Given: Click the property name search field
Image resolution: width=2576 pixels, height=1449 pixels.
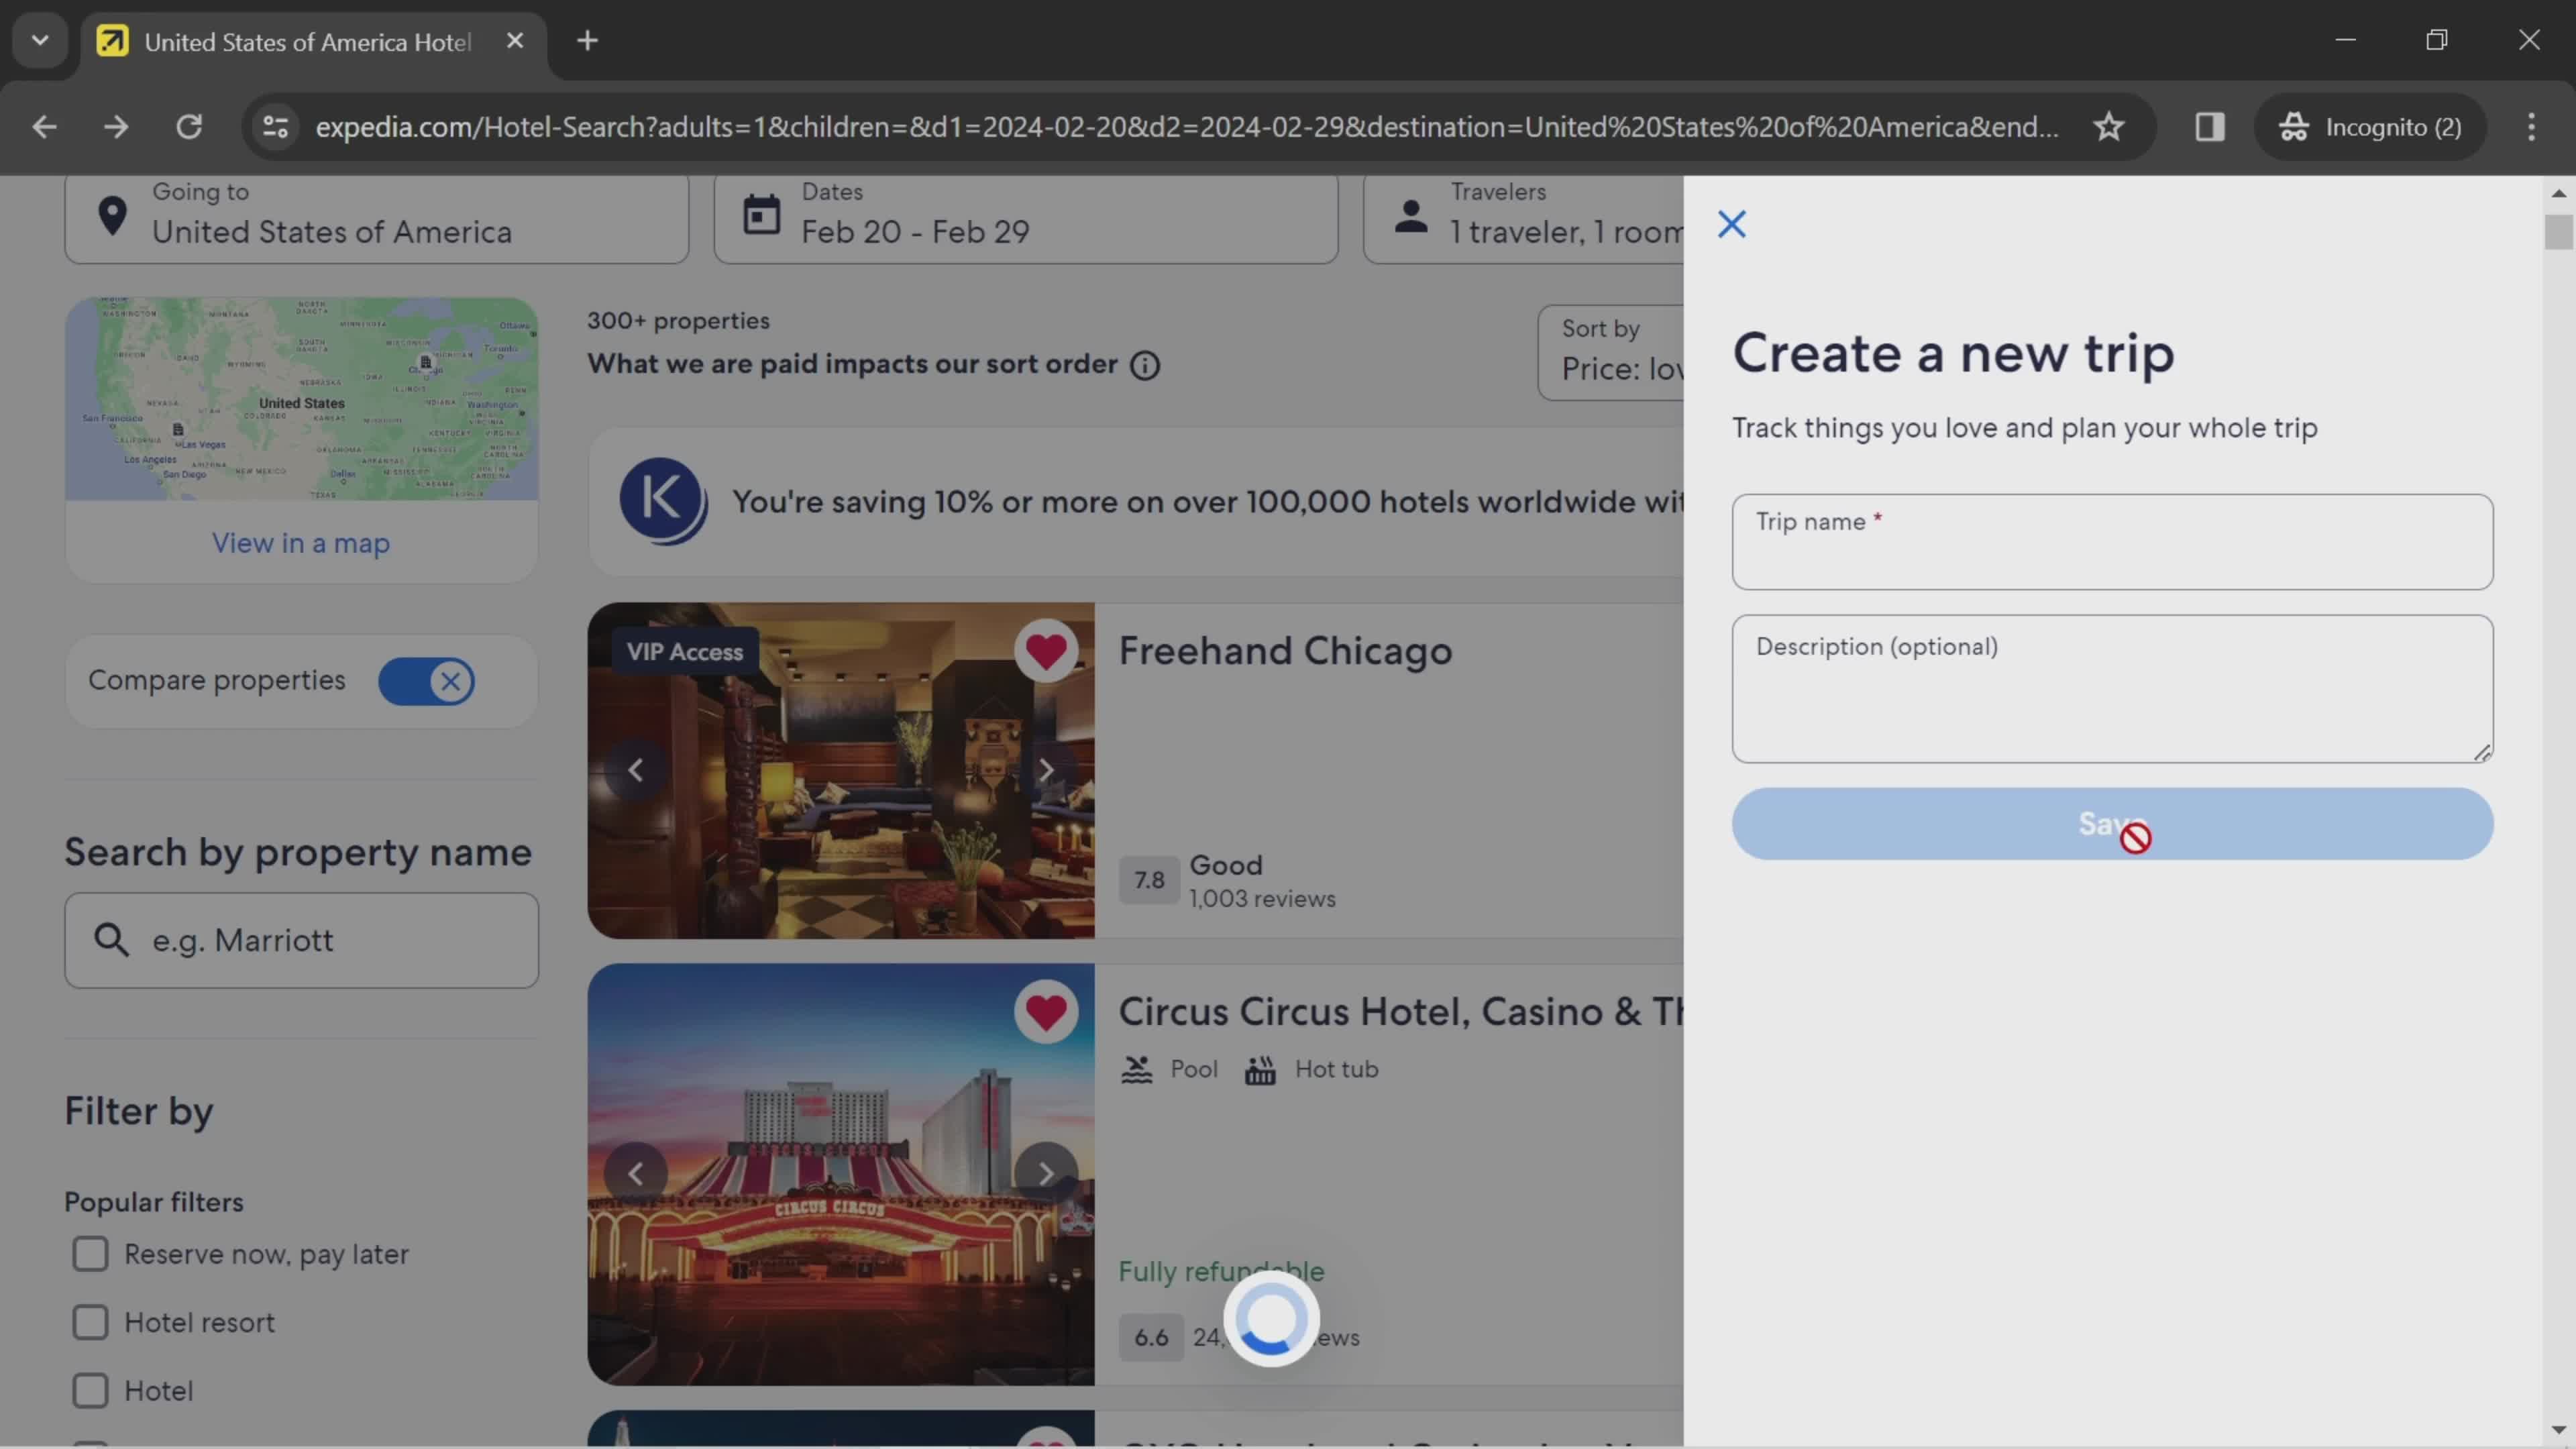Looking at the screenshot, I should (x=301, y=941).
